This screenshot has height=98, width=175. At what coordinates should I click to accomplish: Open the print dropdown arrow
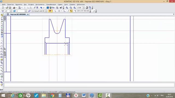(x=16, y=8)
